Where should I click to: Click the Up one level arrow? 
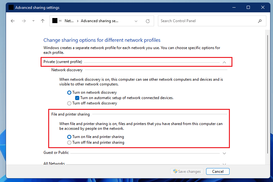pos(43,21)
